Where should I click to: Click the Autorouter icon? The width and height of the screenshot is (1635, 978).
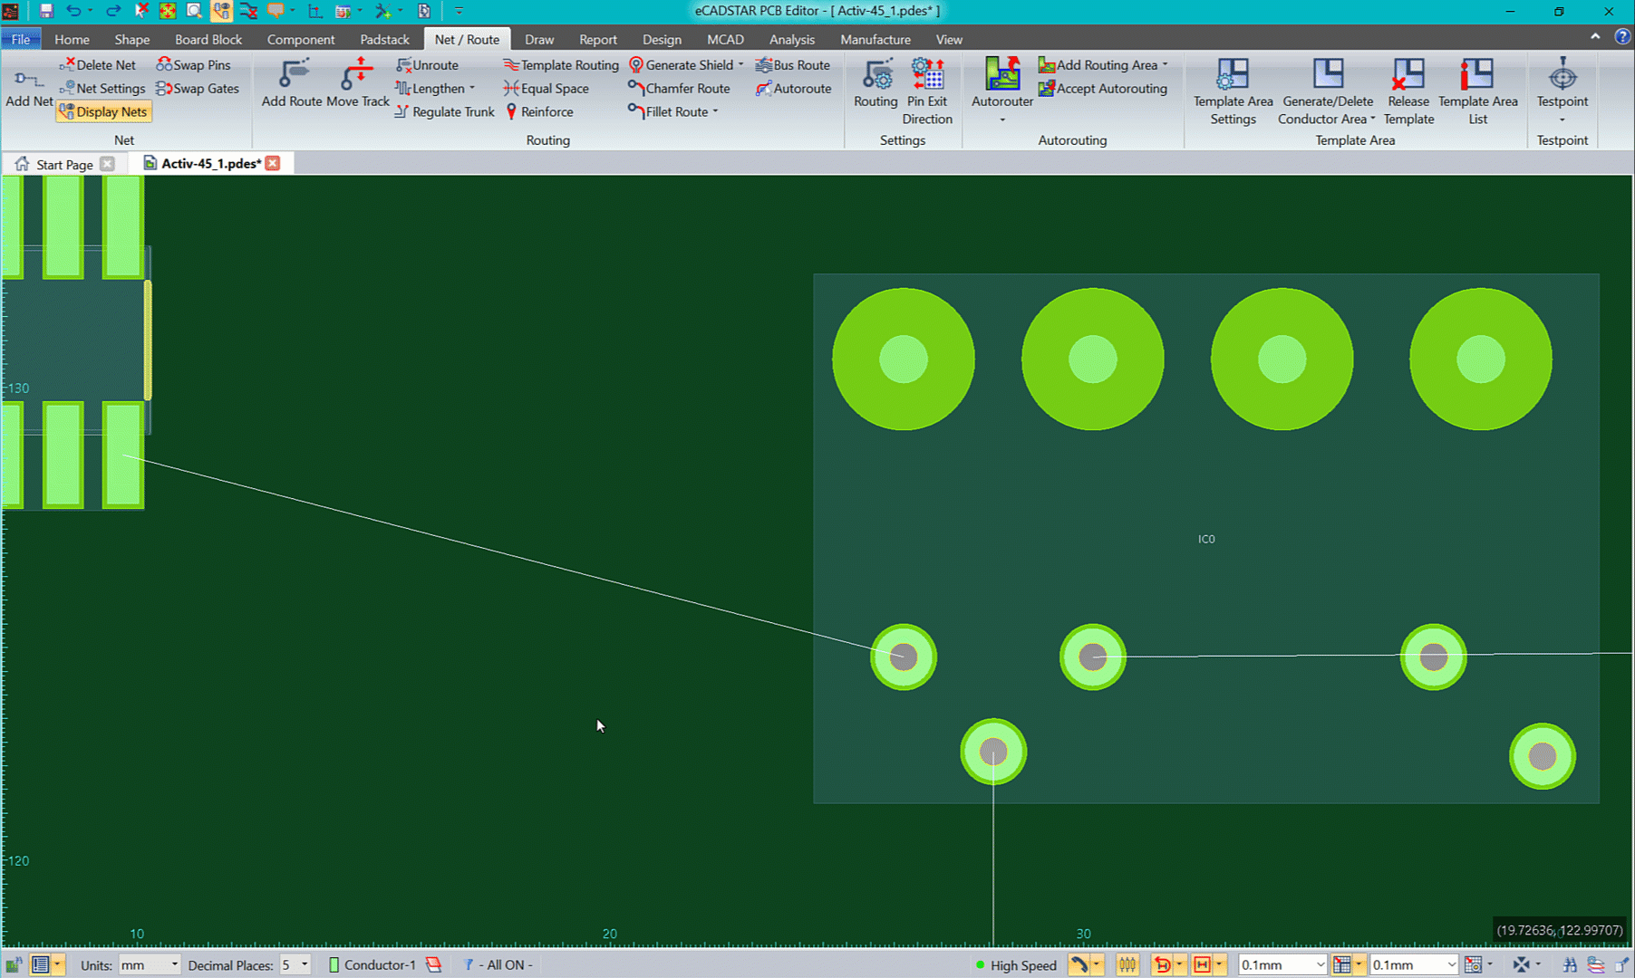(1002, 76)
